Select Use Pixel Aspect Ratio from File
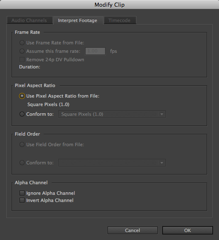Image resolution: width=219 pixels, height=240 pixels. point(22,96)
